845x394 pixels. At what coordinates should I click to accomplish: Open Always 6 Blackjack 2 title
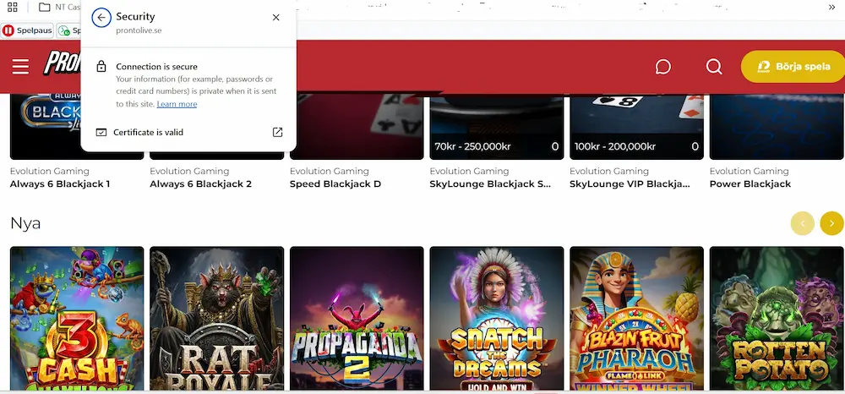(x=200, y=183)
